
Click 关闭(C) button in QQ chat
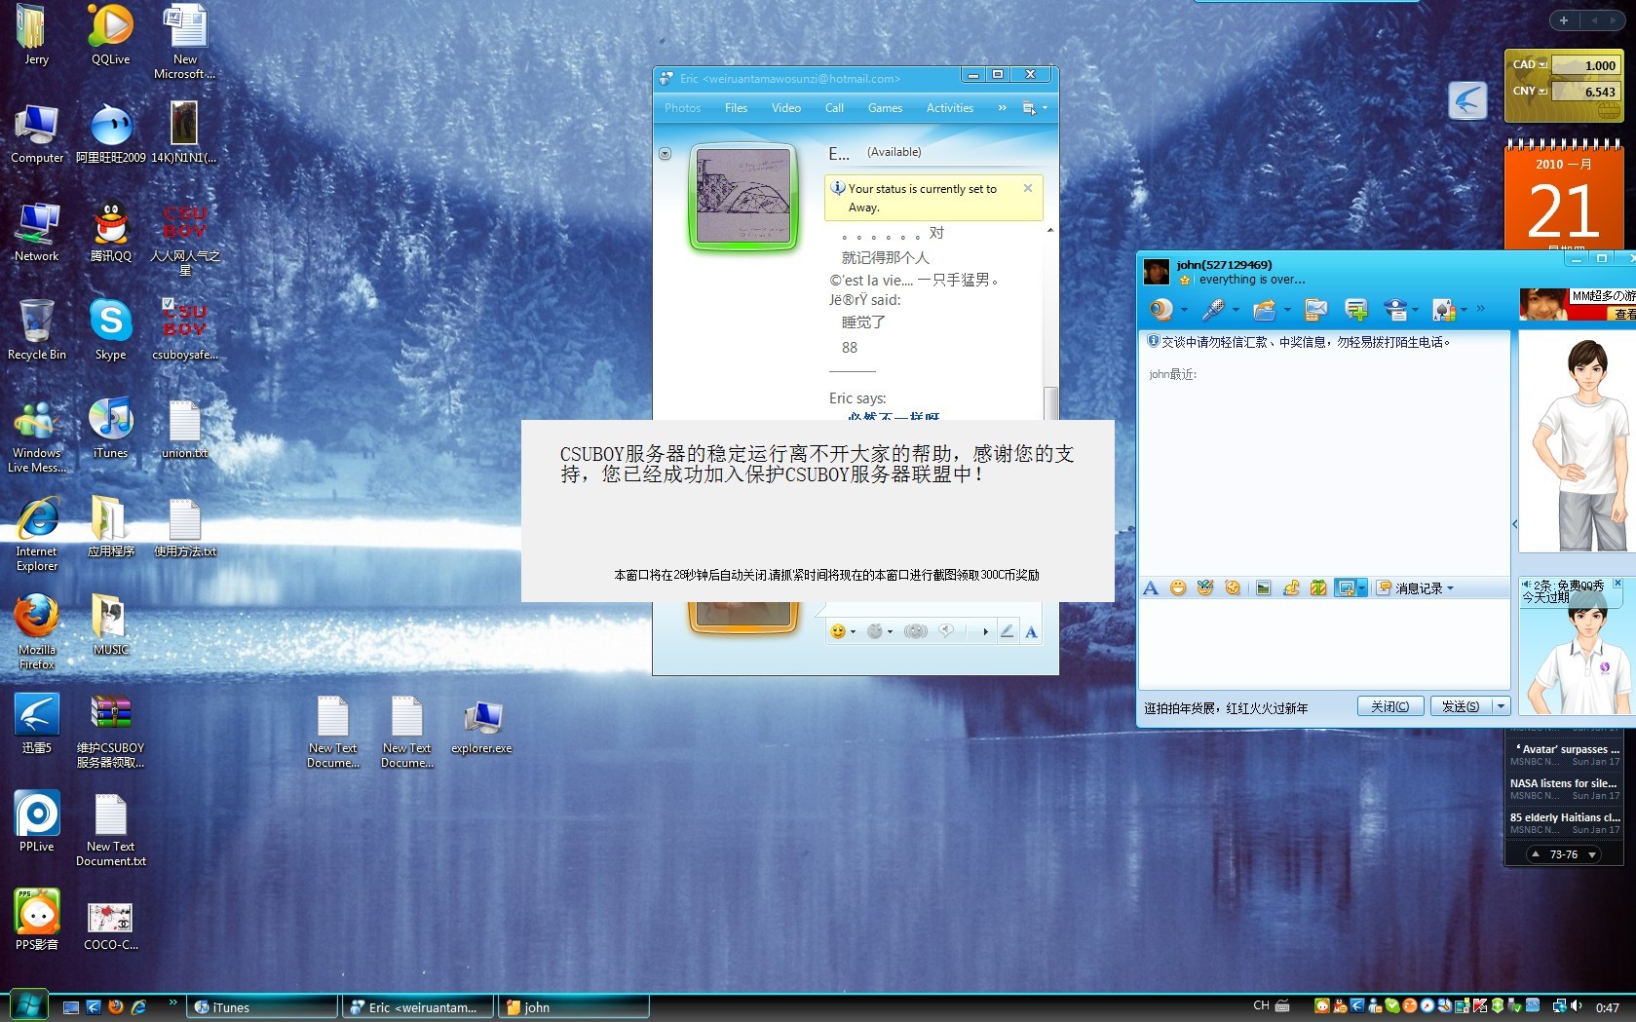[1390, 706]
